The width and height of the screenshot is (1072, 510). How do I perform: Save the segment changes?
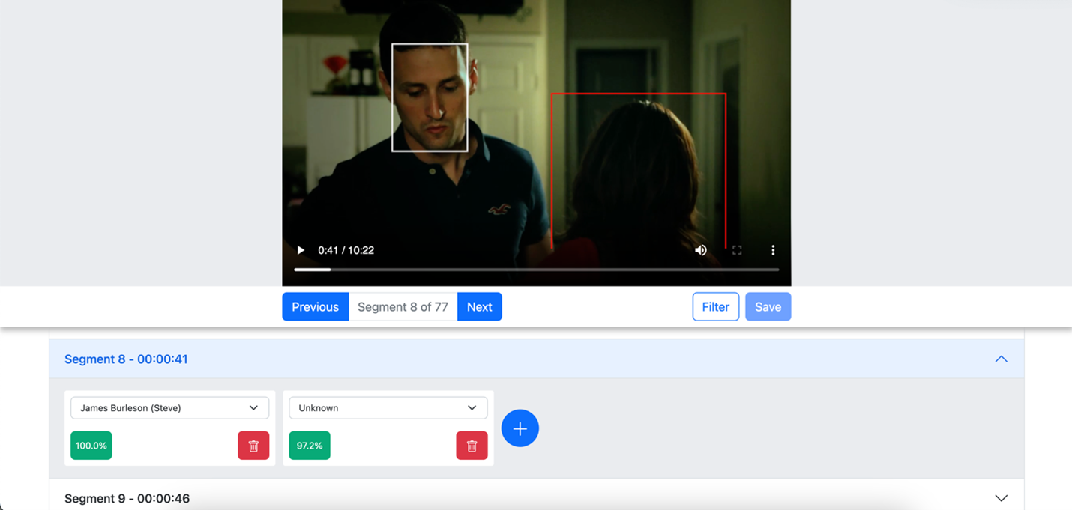[x=768, y=306]
